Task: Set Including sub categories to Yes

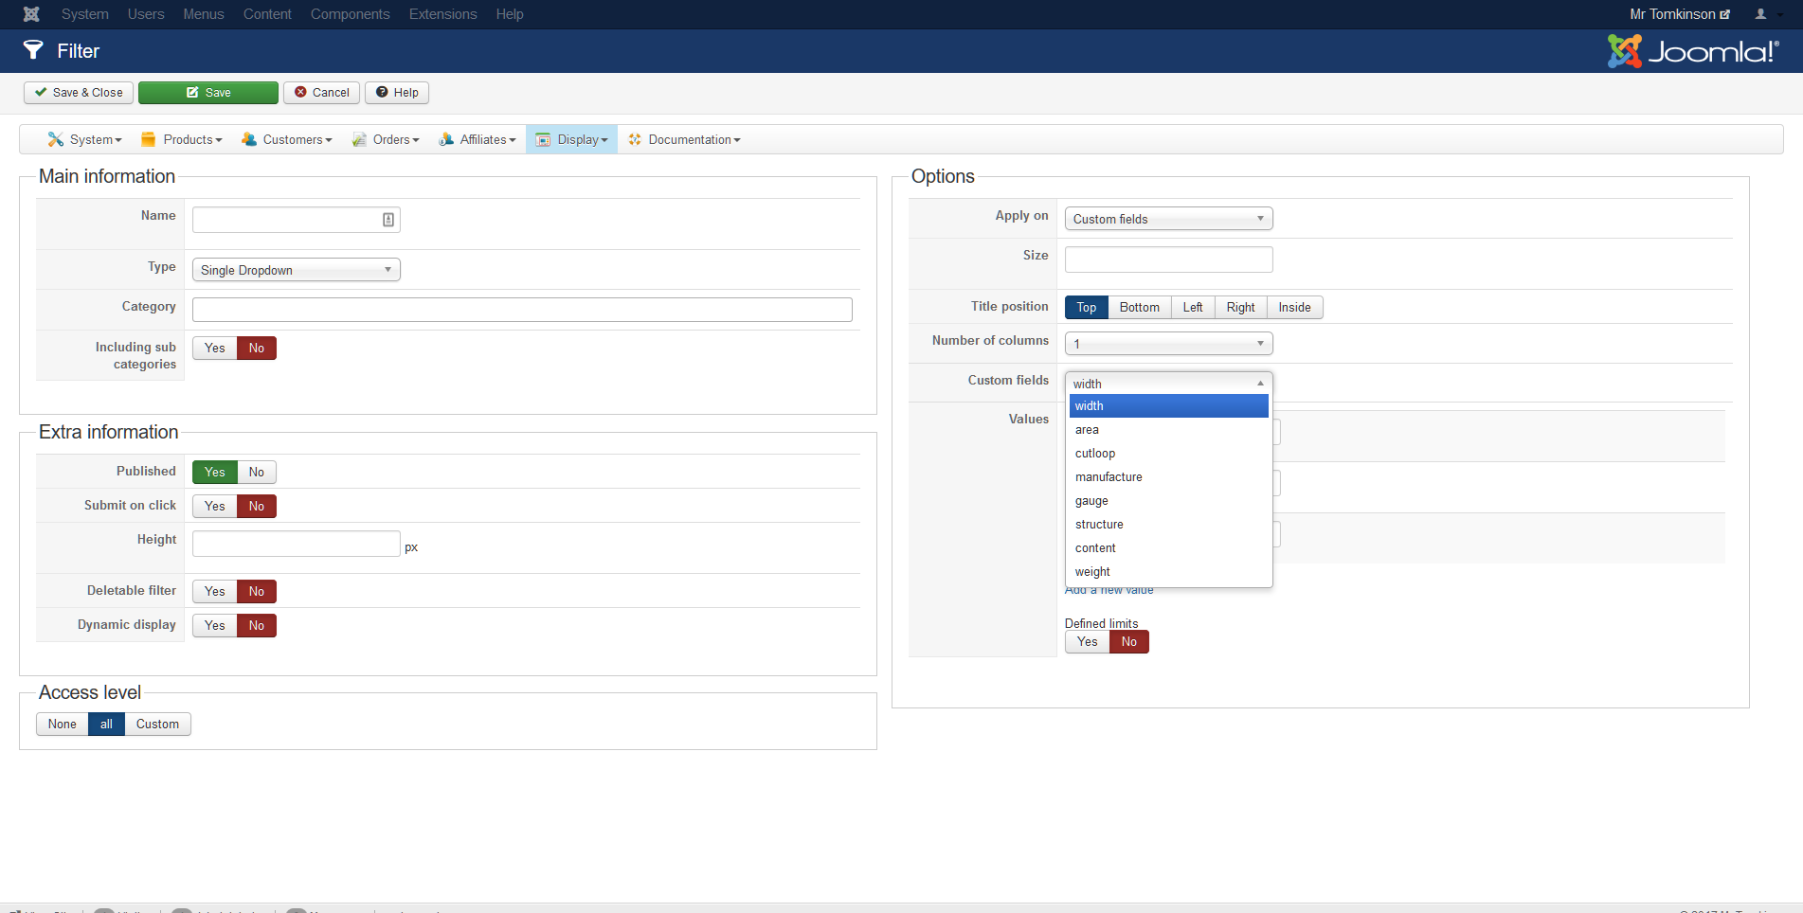Action: point(215,349)
